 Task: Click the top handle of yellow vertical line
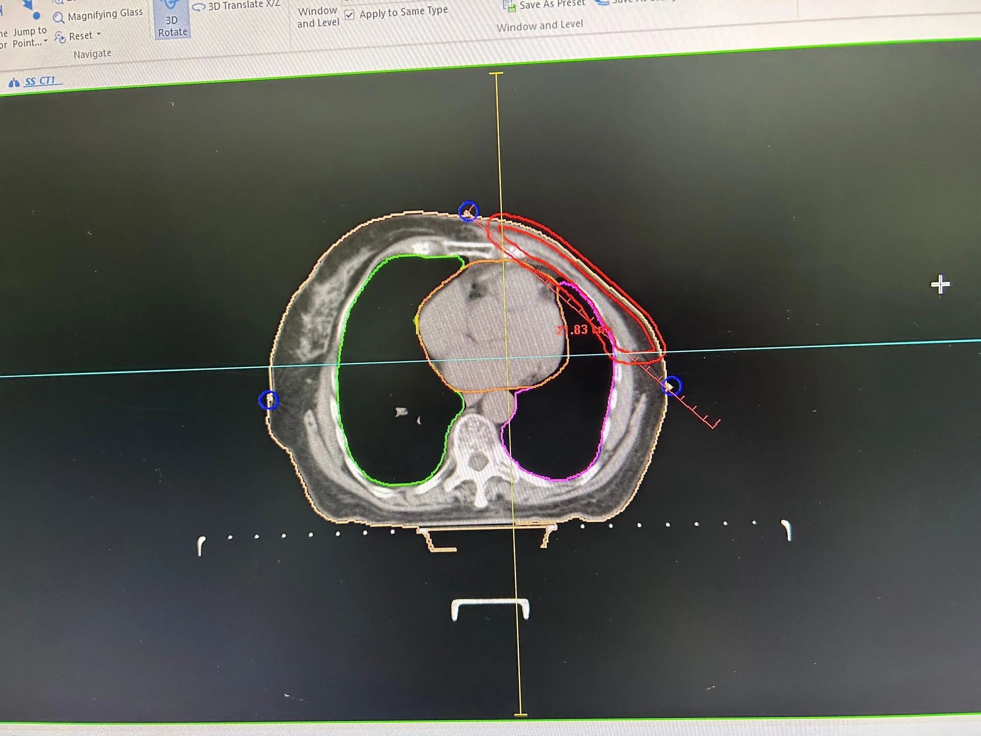(x=496, y=73)
